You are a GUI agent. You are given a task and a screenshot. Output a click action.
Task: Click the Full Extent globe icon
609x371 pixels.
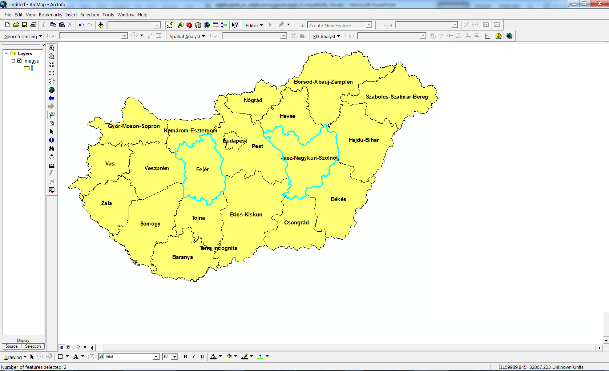click(x=52, y=90)
